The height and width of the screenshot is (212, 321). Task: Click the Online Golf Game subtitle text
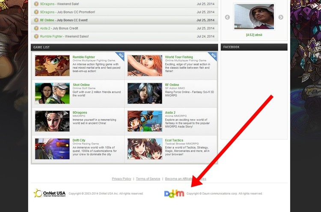point(84,88)
